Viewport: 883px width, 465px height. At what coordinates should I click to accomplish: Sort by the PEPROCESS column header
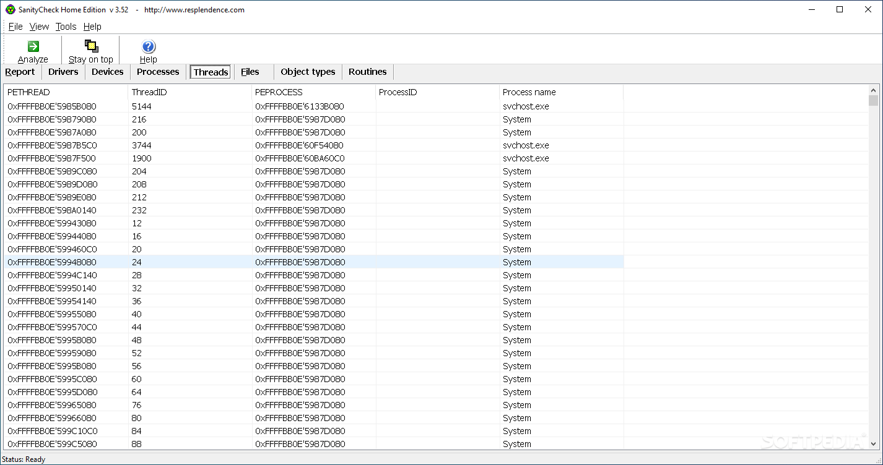tap(314, 92)
